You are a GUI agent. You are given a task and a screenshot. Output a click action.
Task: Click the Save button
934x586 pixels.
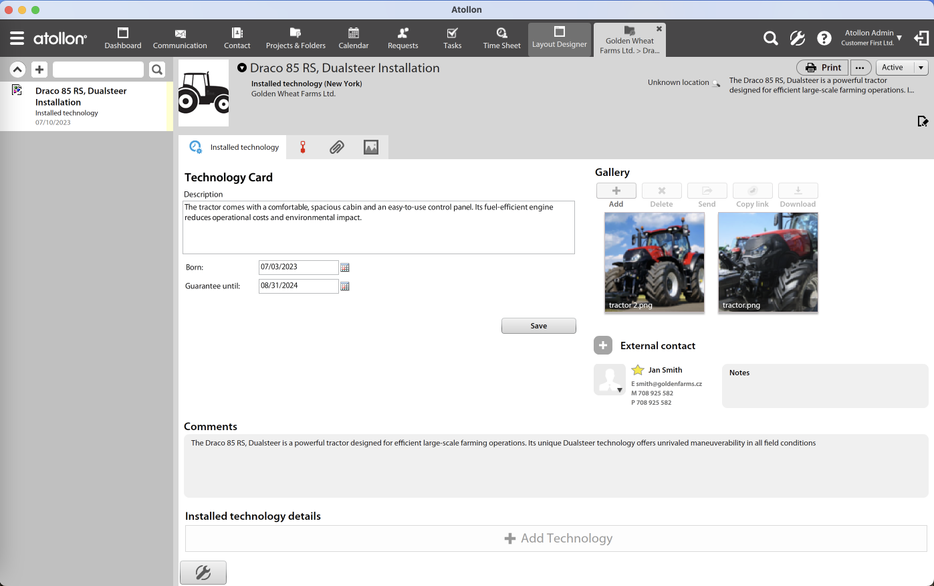(538, 326)
